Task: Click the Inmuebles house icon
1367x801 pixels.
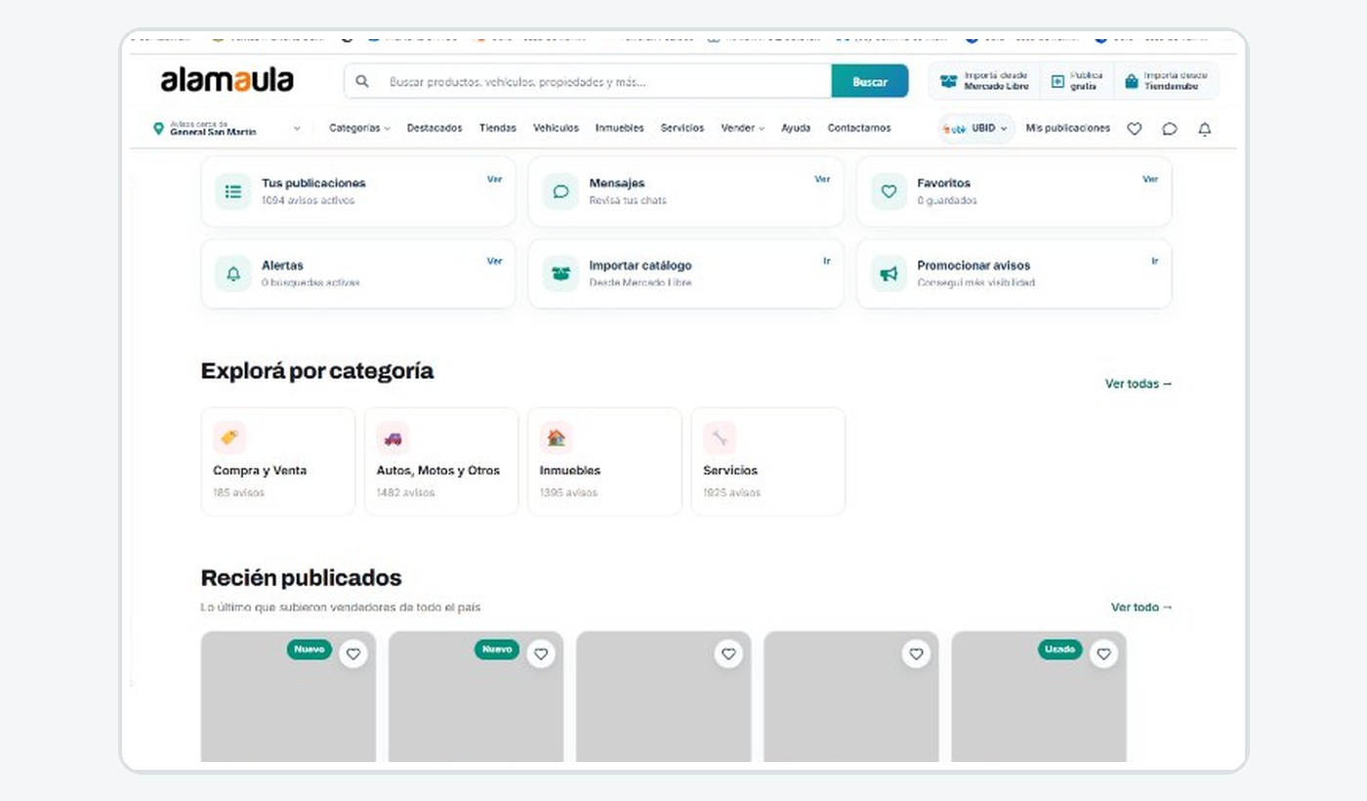Action: (556, 438)
